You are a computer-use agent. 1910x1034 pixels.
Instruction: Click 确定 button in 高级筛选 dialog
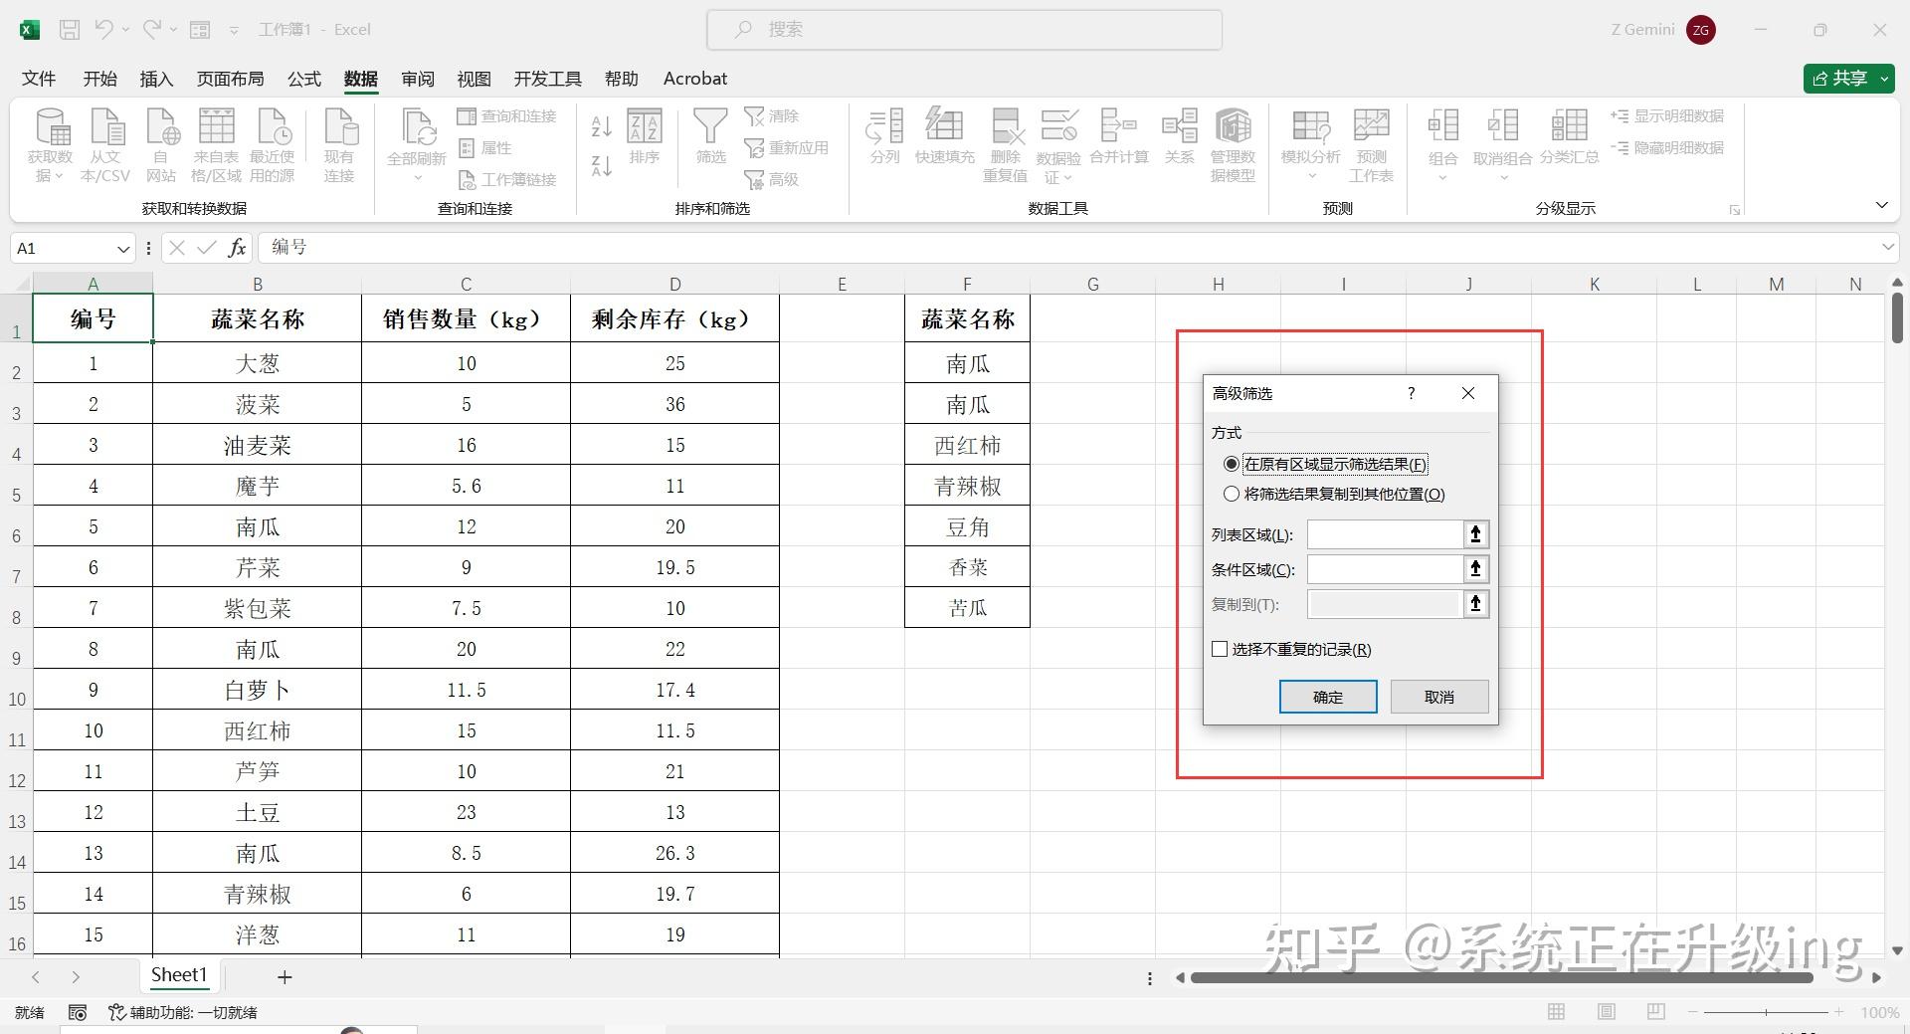click(1328, 697)
